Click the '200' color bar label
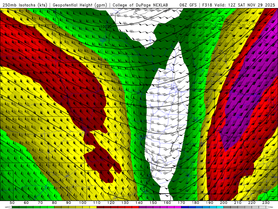This screenshot has width=278, height=209. click(223, 203)
